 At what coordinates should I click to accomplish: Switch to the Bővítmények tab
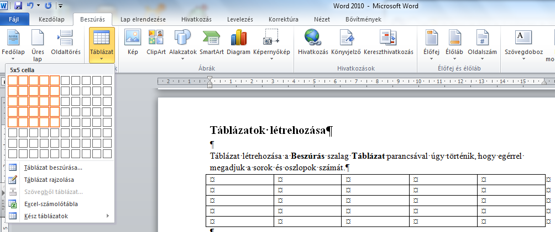click(x=364, y=19)
